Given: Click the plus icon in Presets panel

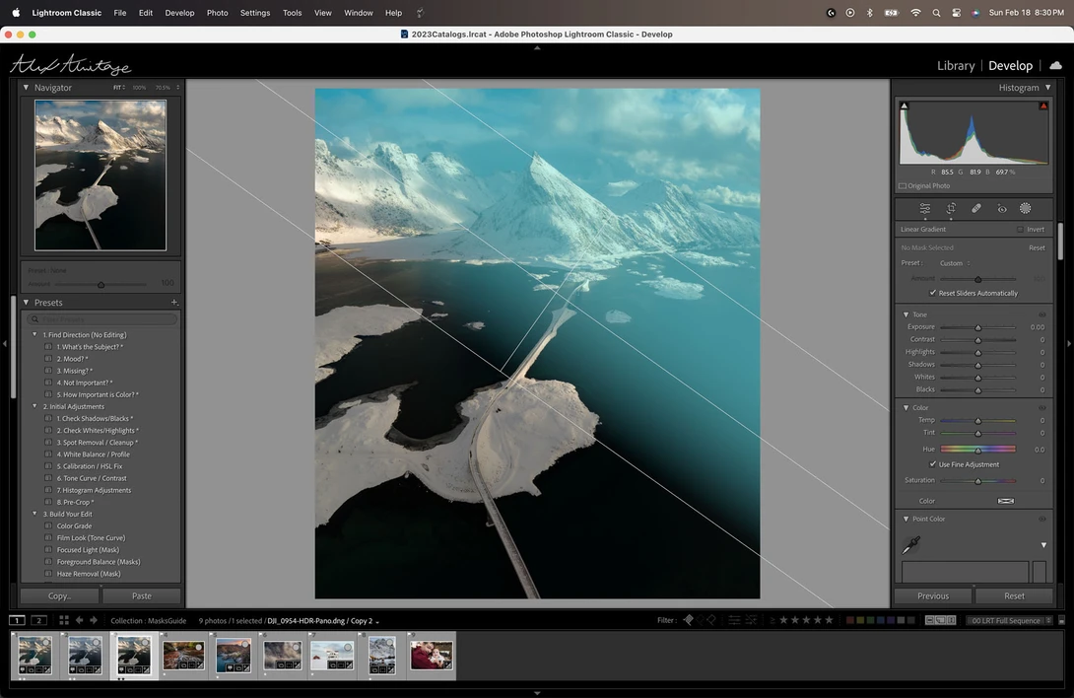Looking at the screenshot, I should click(x=174, y=303).
